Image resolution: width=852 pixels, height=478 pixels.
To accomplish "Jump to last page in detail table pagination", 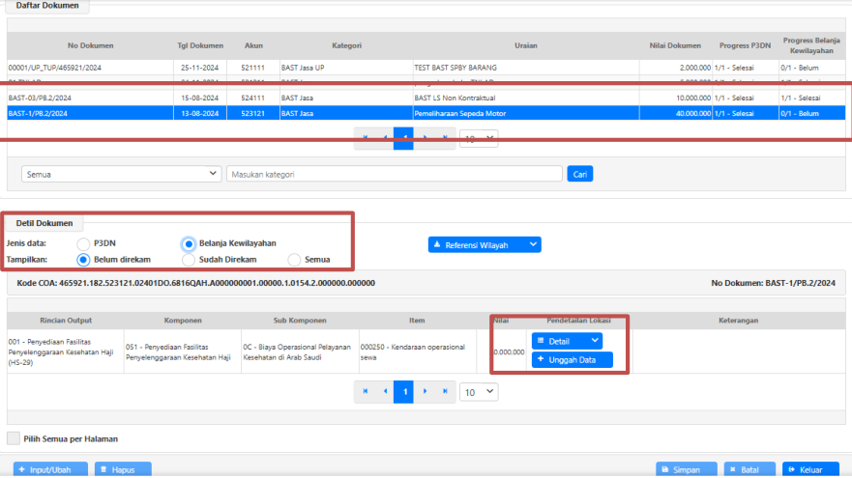I will (444, 392).
